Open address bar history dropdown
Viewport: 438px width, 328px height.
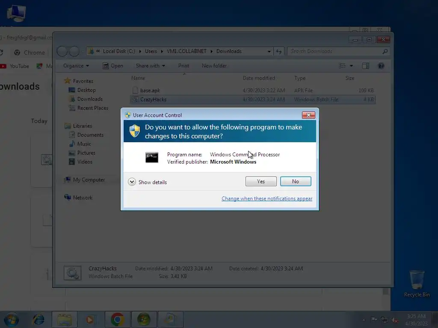pyautogui.click(x=269, y=51)
